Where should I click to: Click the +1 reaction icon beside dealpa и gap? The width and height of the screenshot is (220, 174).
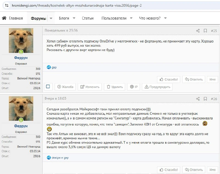tap(49, 158)
